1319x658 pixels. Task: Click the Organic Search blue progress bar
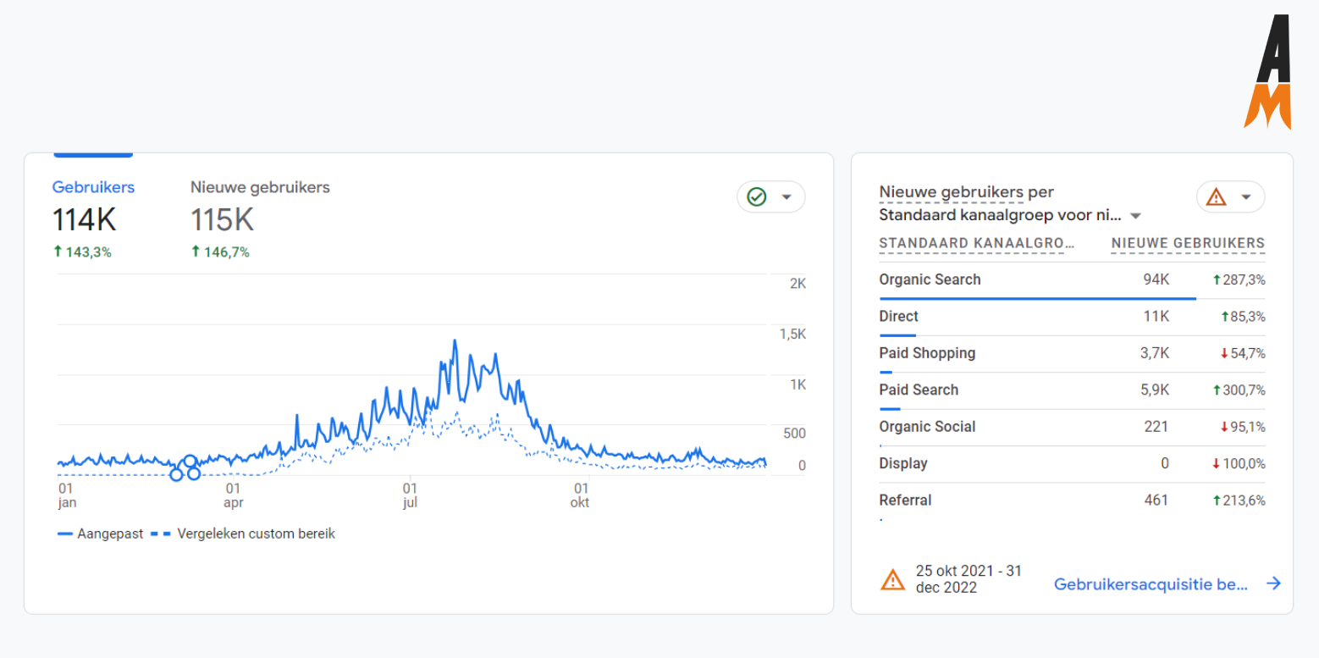pos(1037,298)
